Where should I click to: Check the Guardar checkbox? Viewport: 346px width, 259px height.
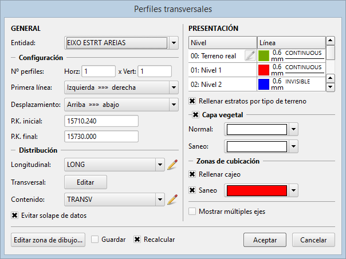click(95, 240)
